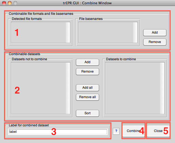Click Add button beside File basenames list
Screen dimensions: 175x143
(155, 33)
